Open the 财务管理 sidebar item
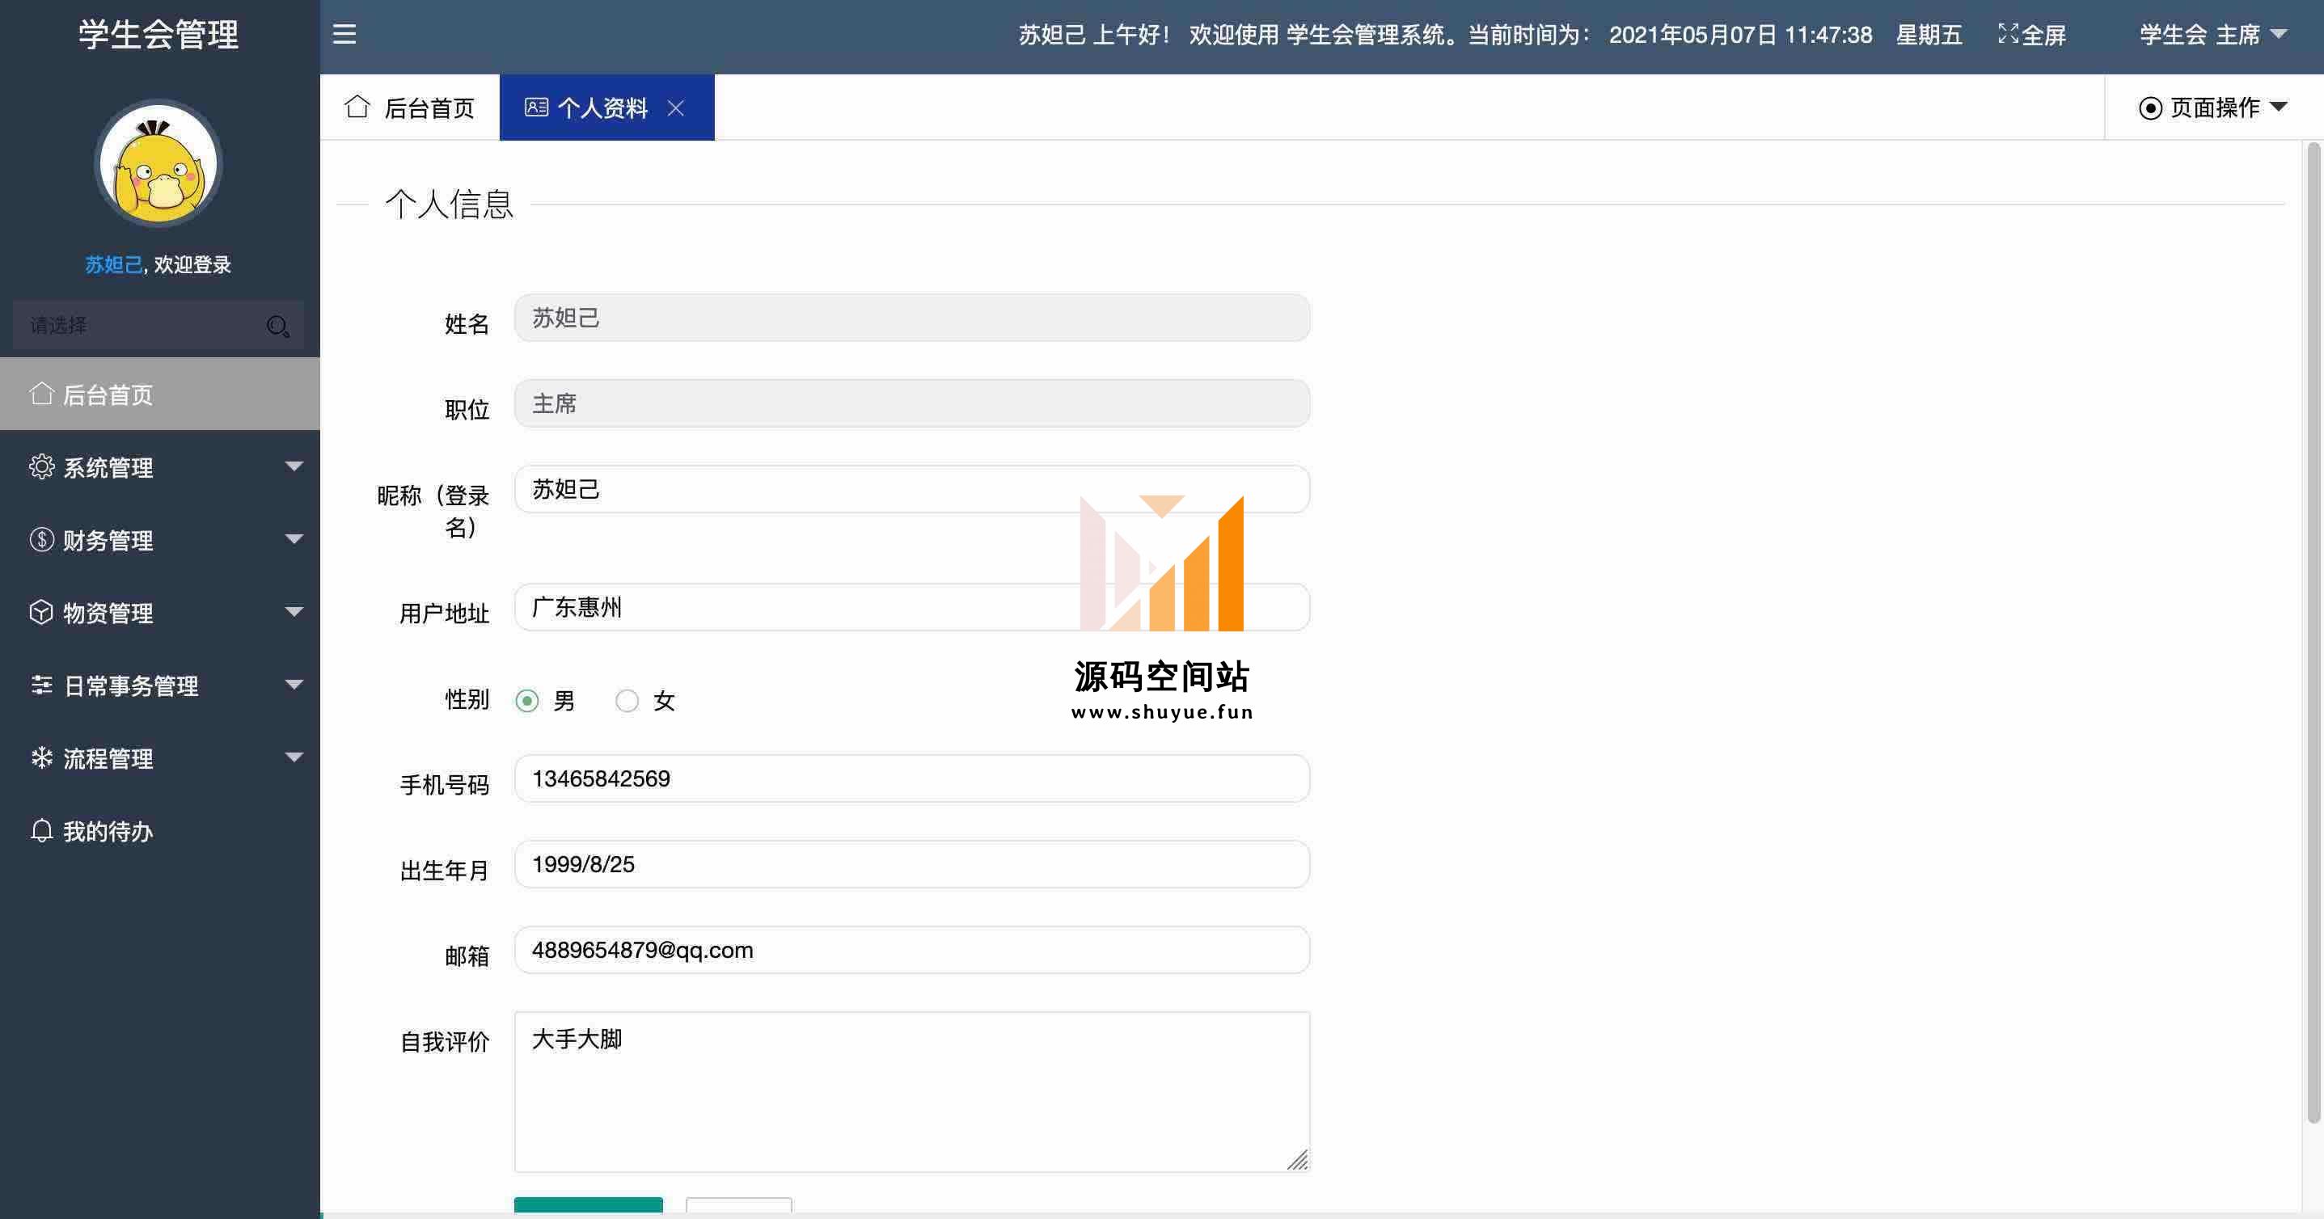 [159, 539]
